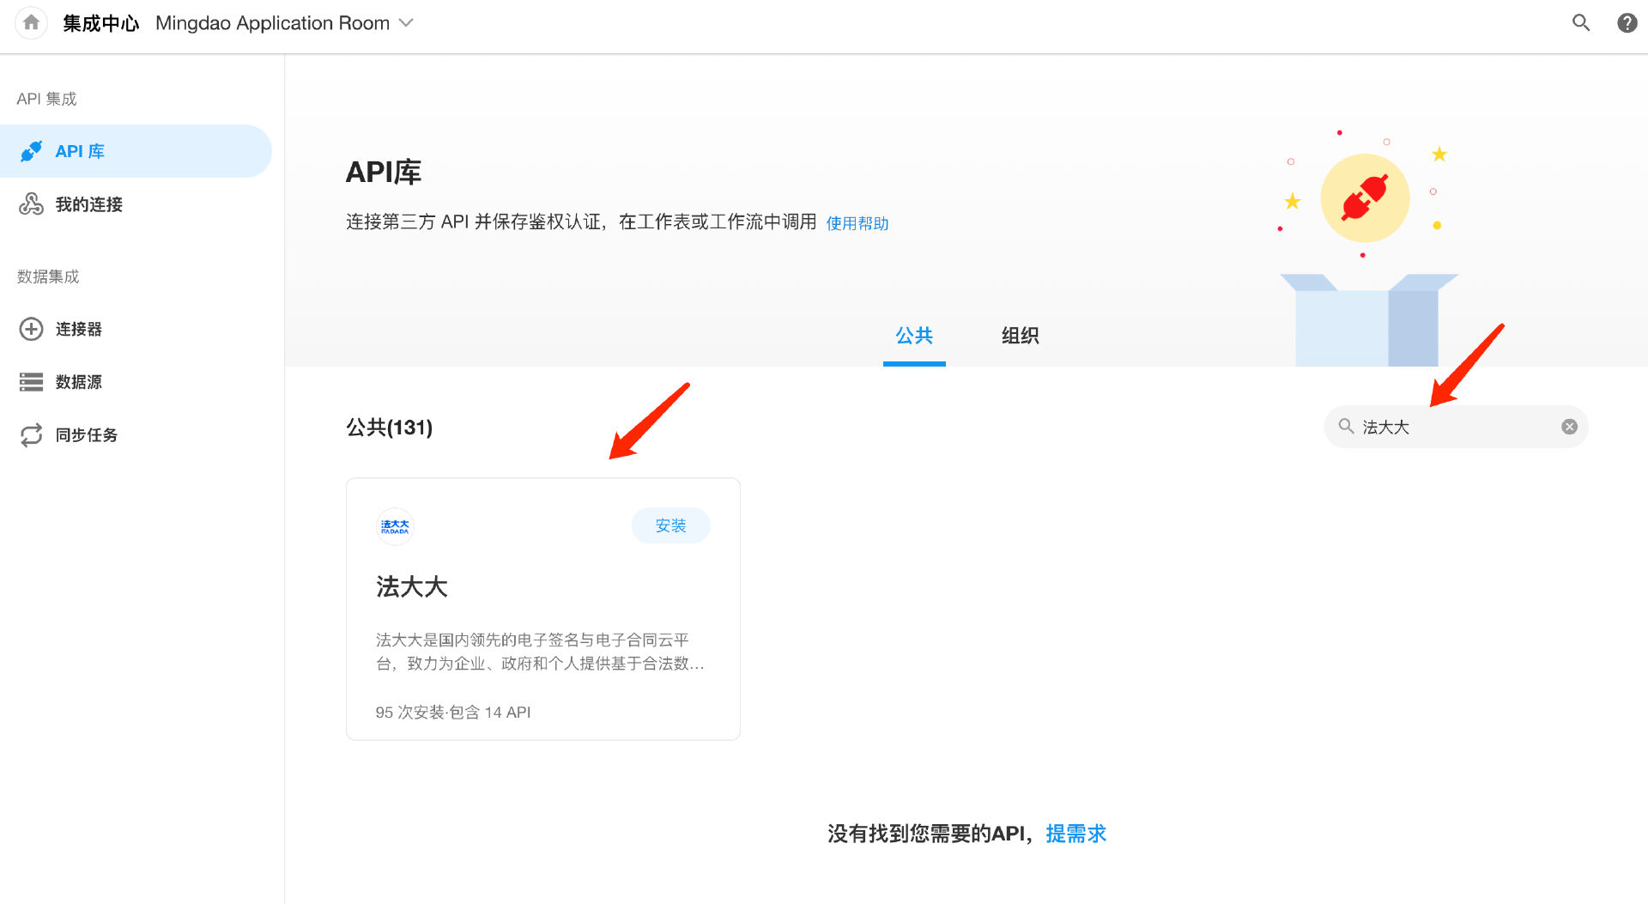
Task: Open the help question mark icon
Action: point(1627,23)
